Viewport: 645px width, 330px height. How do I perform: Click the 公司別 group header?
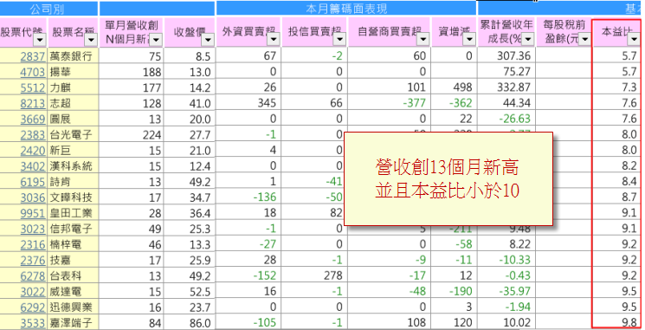pos(48,9)
